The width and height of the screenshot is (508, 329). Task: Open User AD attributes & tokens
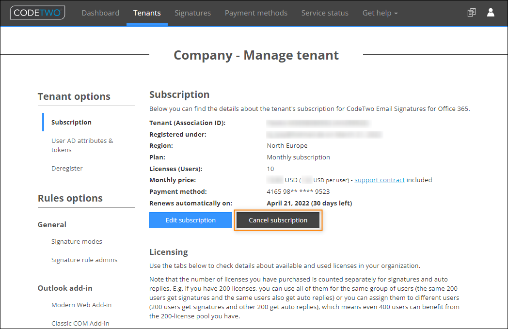[82, 145]
